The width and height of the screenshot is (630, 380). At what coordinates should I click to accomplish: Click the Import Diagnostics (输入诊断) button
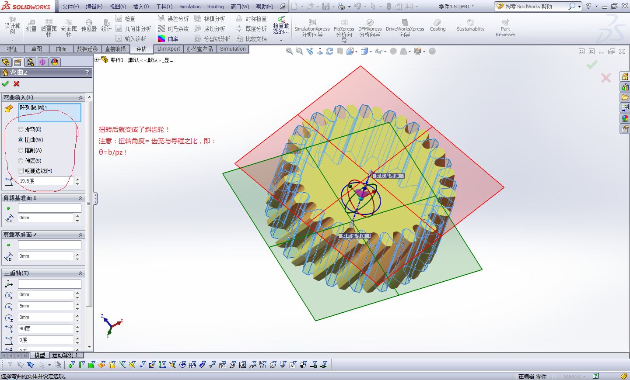[130, 39]
